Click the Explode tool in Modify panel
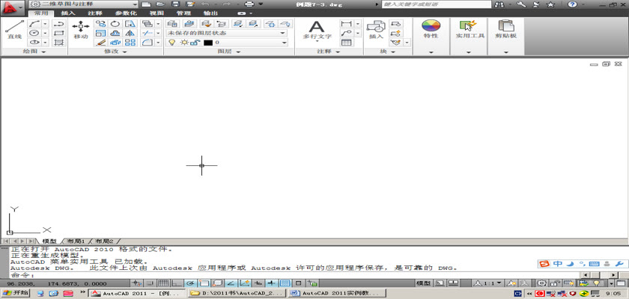This screenshot has width=629, height=299. 115,42
